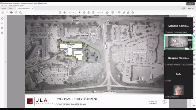Image resolution: width=196 pixels, height=110 pixels.
Task: Switch to the Home tab
Action: [x=4, y=8]
